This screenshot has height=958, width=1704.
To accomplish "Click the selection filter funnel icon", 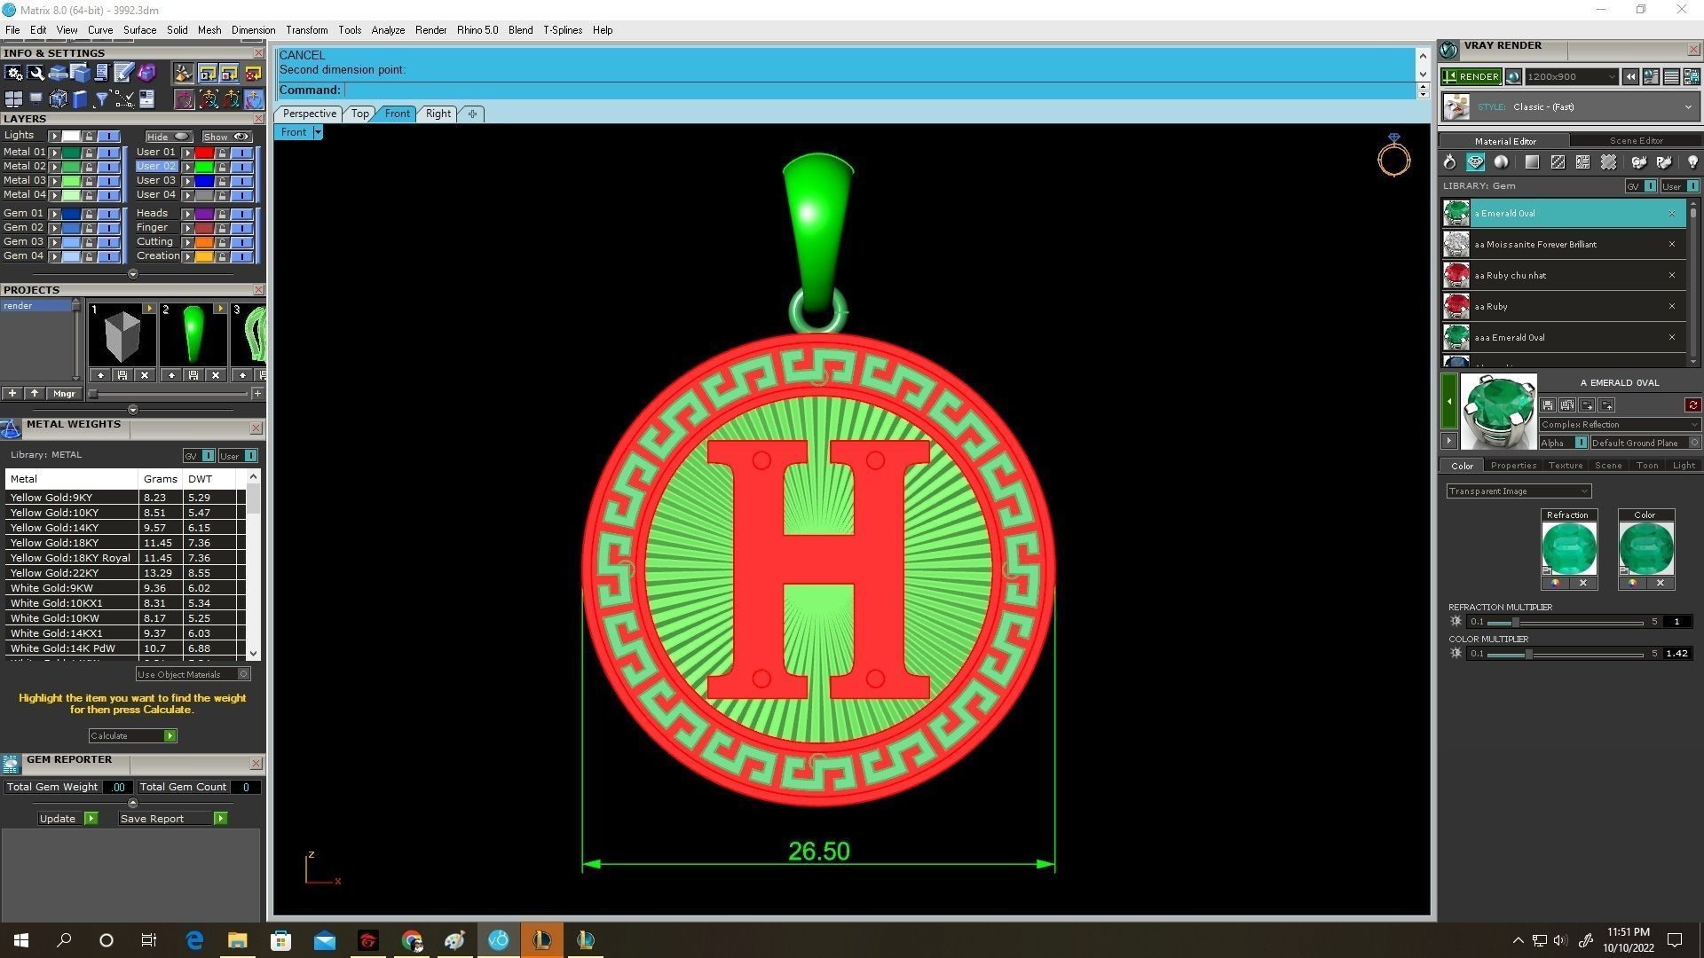I will tap(101, 98).
